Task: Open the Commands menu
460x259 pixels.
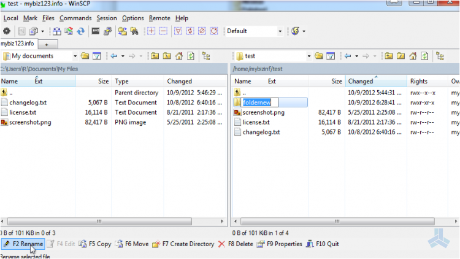Action: click(x=75, y=18)
